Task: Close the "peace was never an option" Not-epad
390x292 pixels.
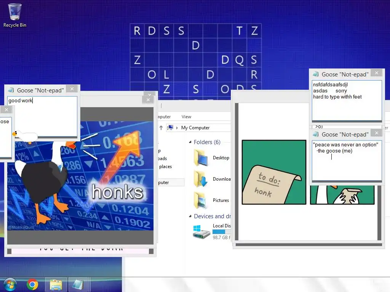Action: pyautogui.click(x=377, y=133)
